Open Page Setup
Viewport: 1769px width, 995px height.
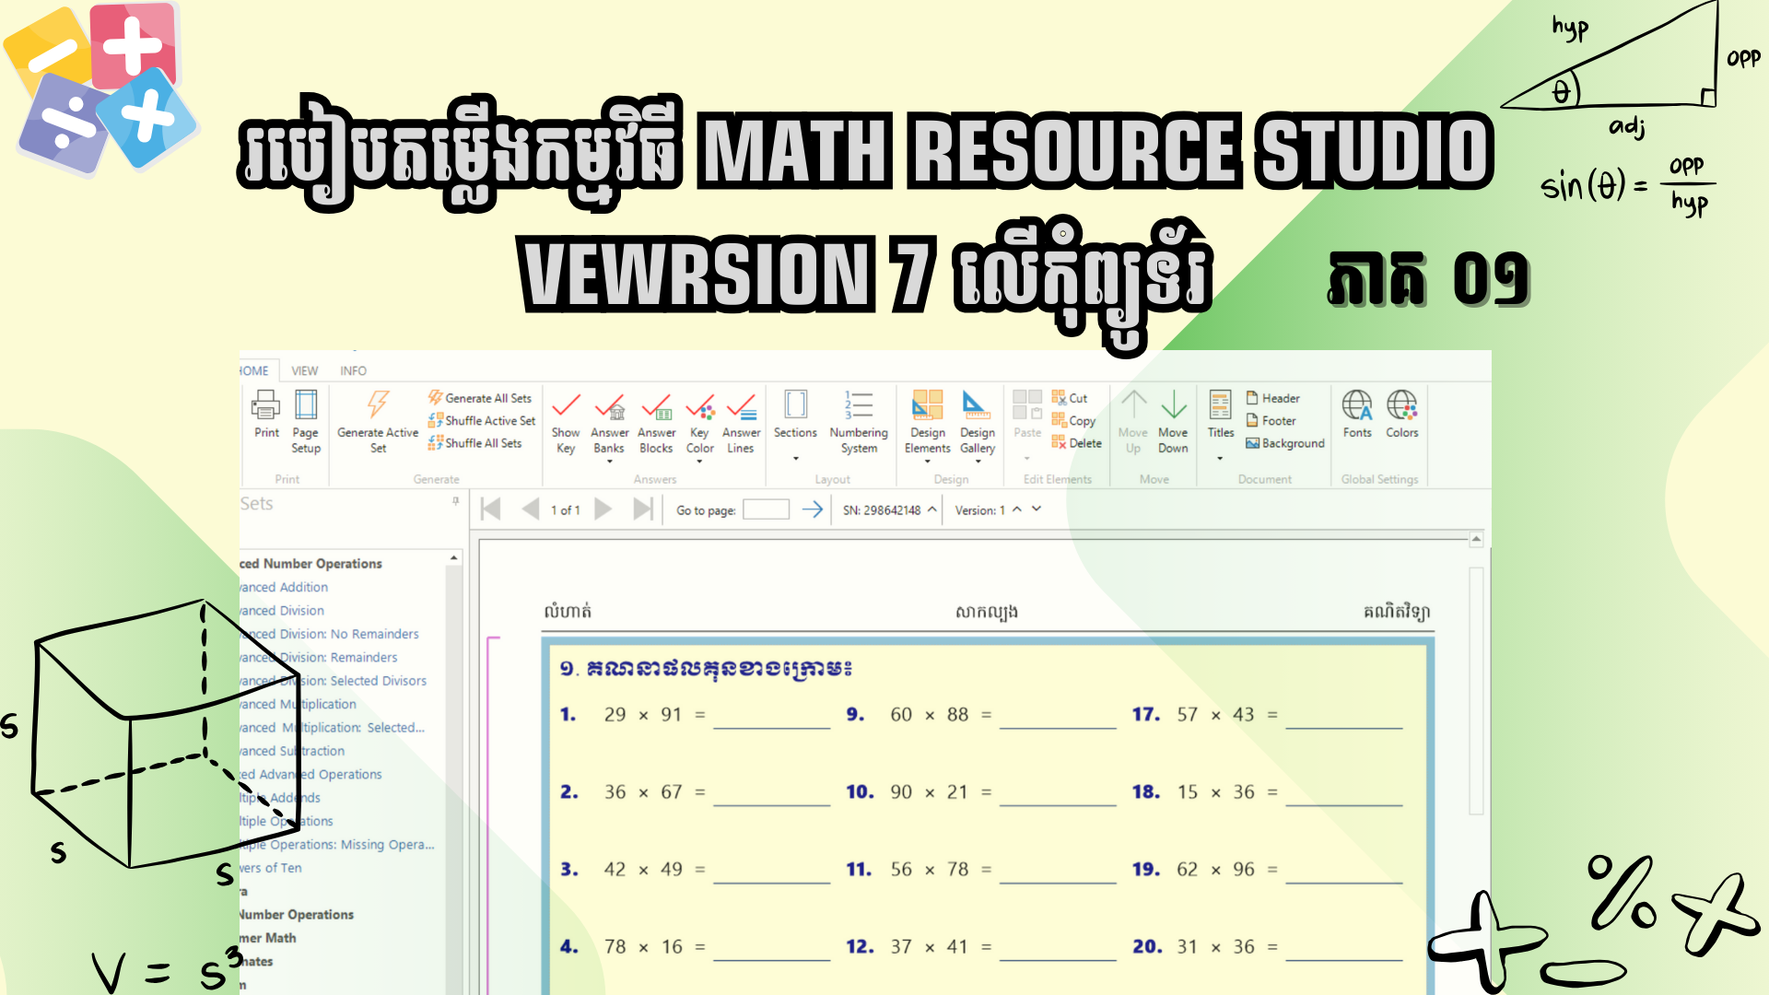click(x=306, y=419)
